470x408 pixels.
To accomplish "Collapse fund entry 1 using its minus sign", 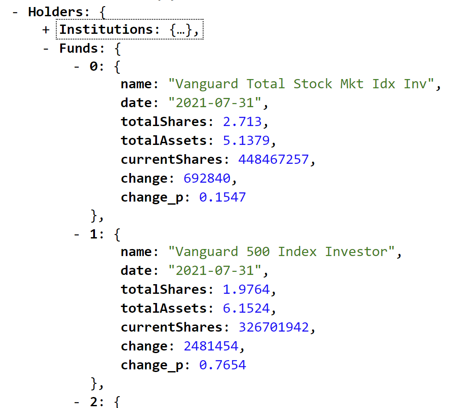I will click(77, 235).
